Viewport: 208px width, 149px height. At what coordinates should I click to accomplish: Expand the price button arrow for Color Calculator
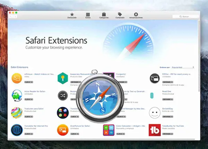[124, 134]
